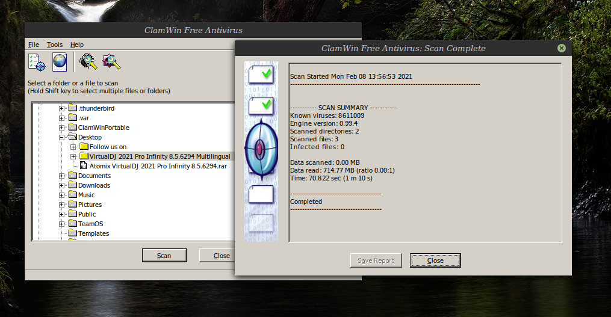Open the File menu
Viewport: 611px width, 317px height.
coord(34,45)
